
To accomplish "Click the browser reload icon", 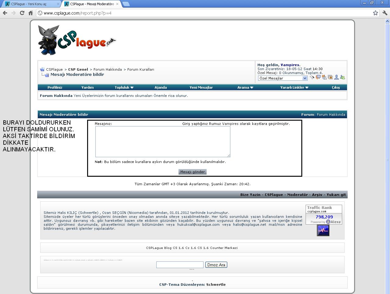I will (22, 13).
